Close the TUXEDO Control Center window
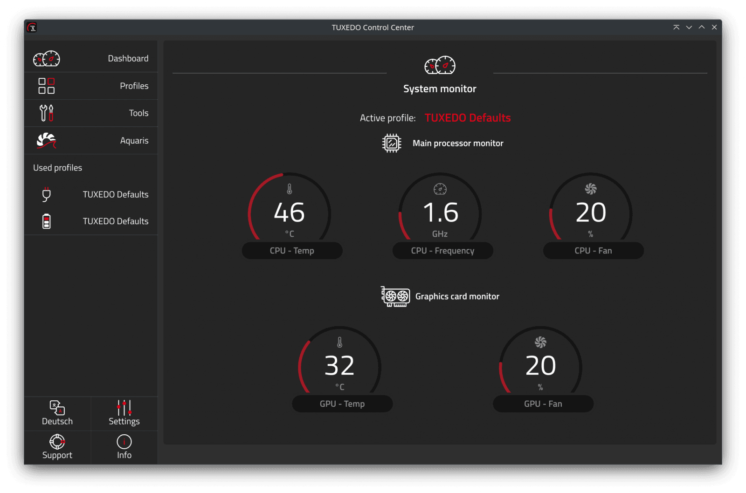This screenshot has width=746, height=493. [714, 27]
